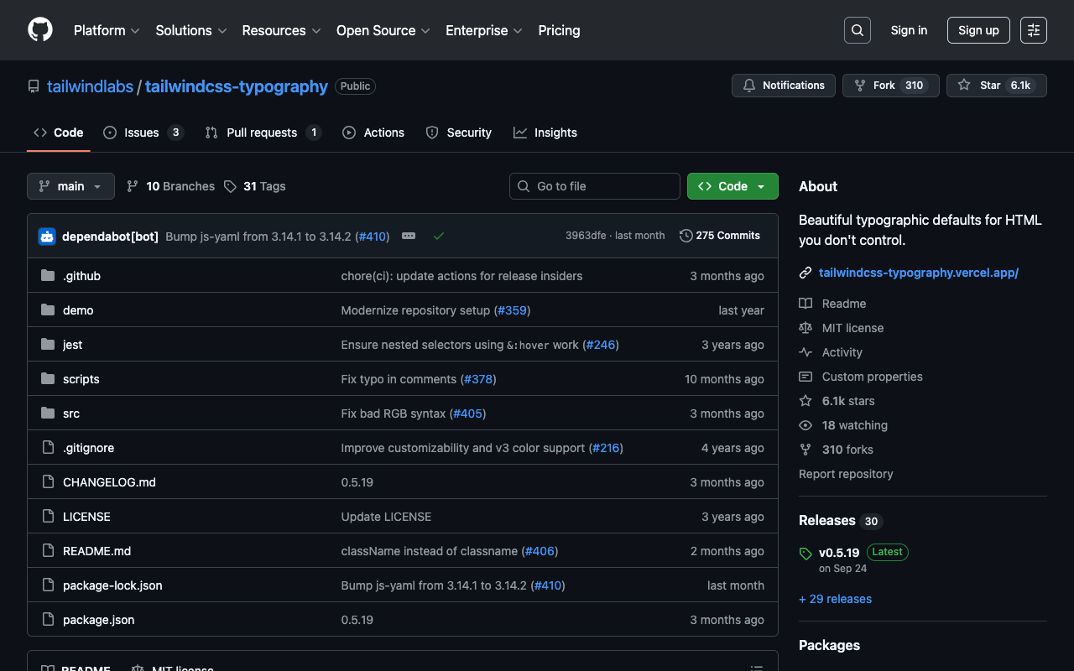Click the Go to file search field

[595, 186]
